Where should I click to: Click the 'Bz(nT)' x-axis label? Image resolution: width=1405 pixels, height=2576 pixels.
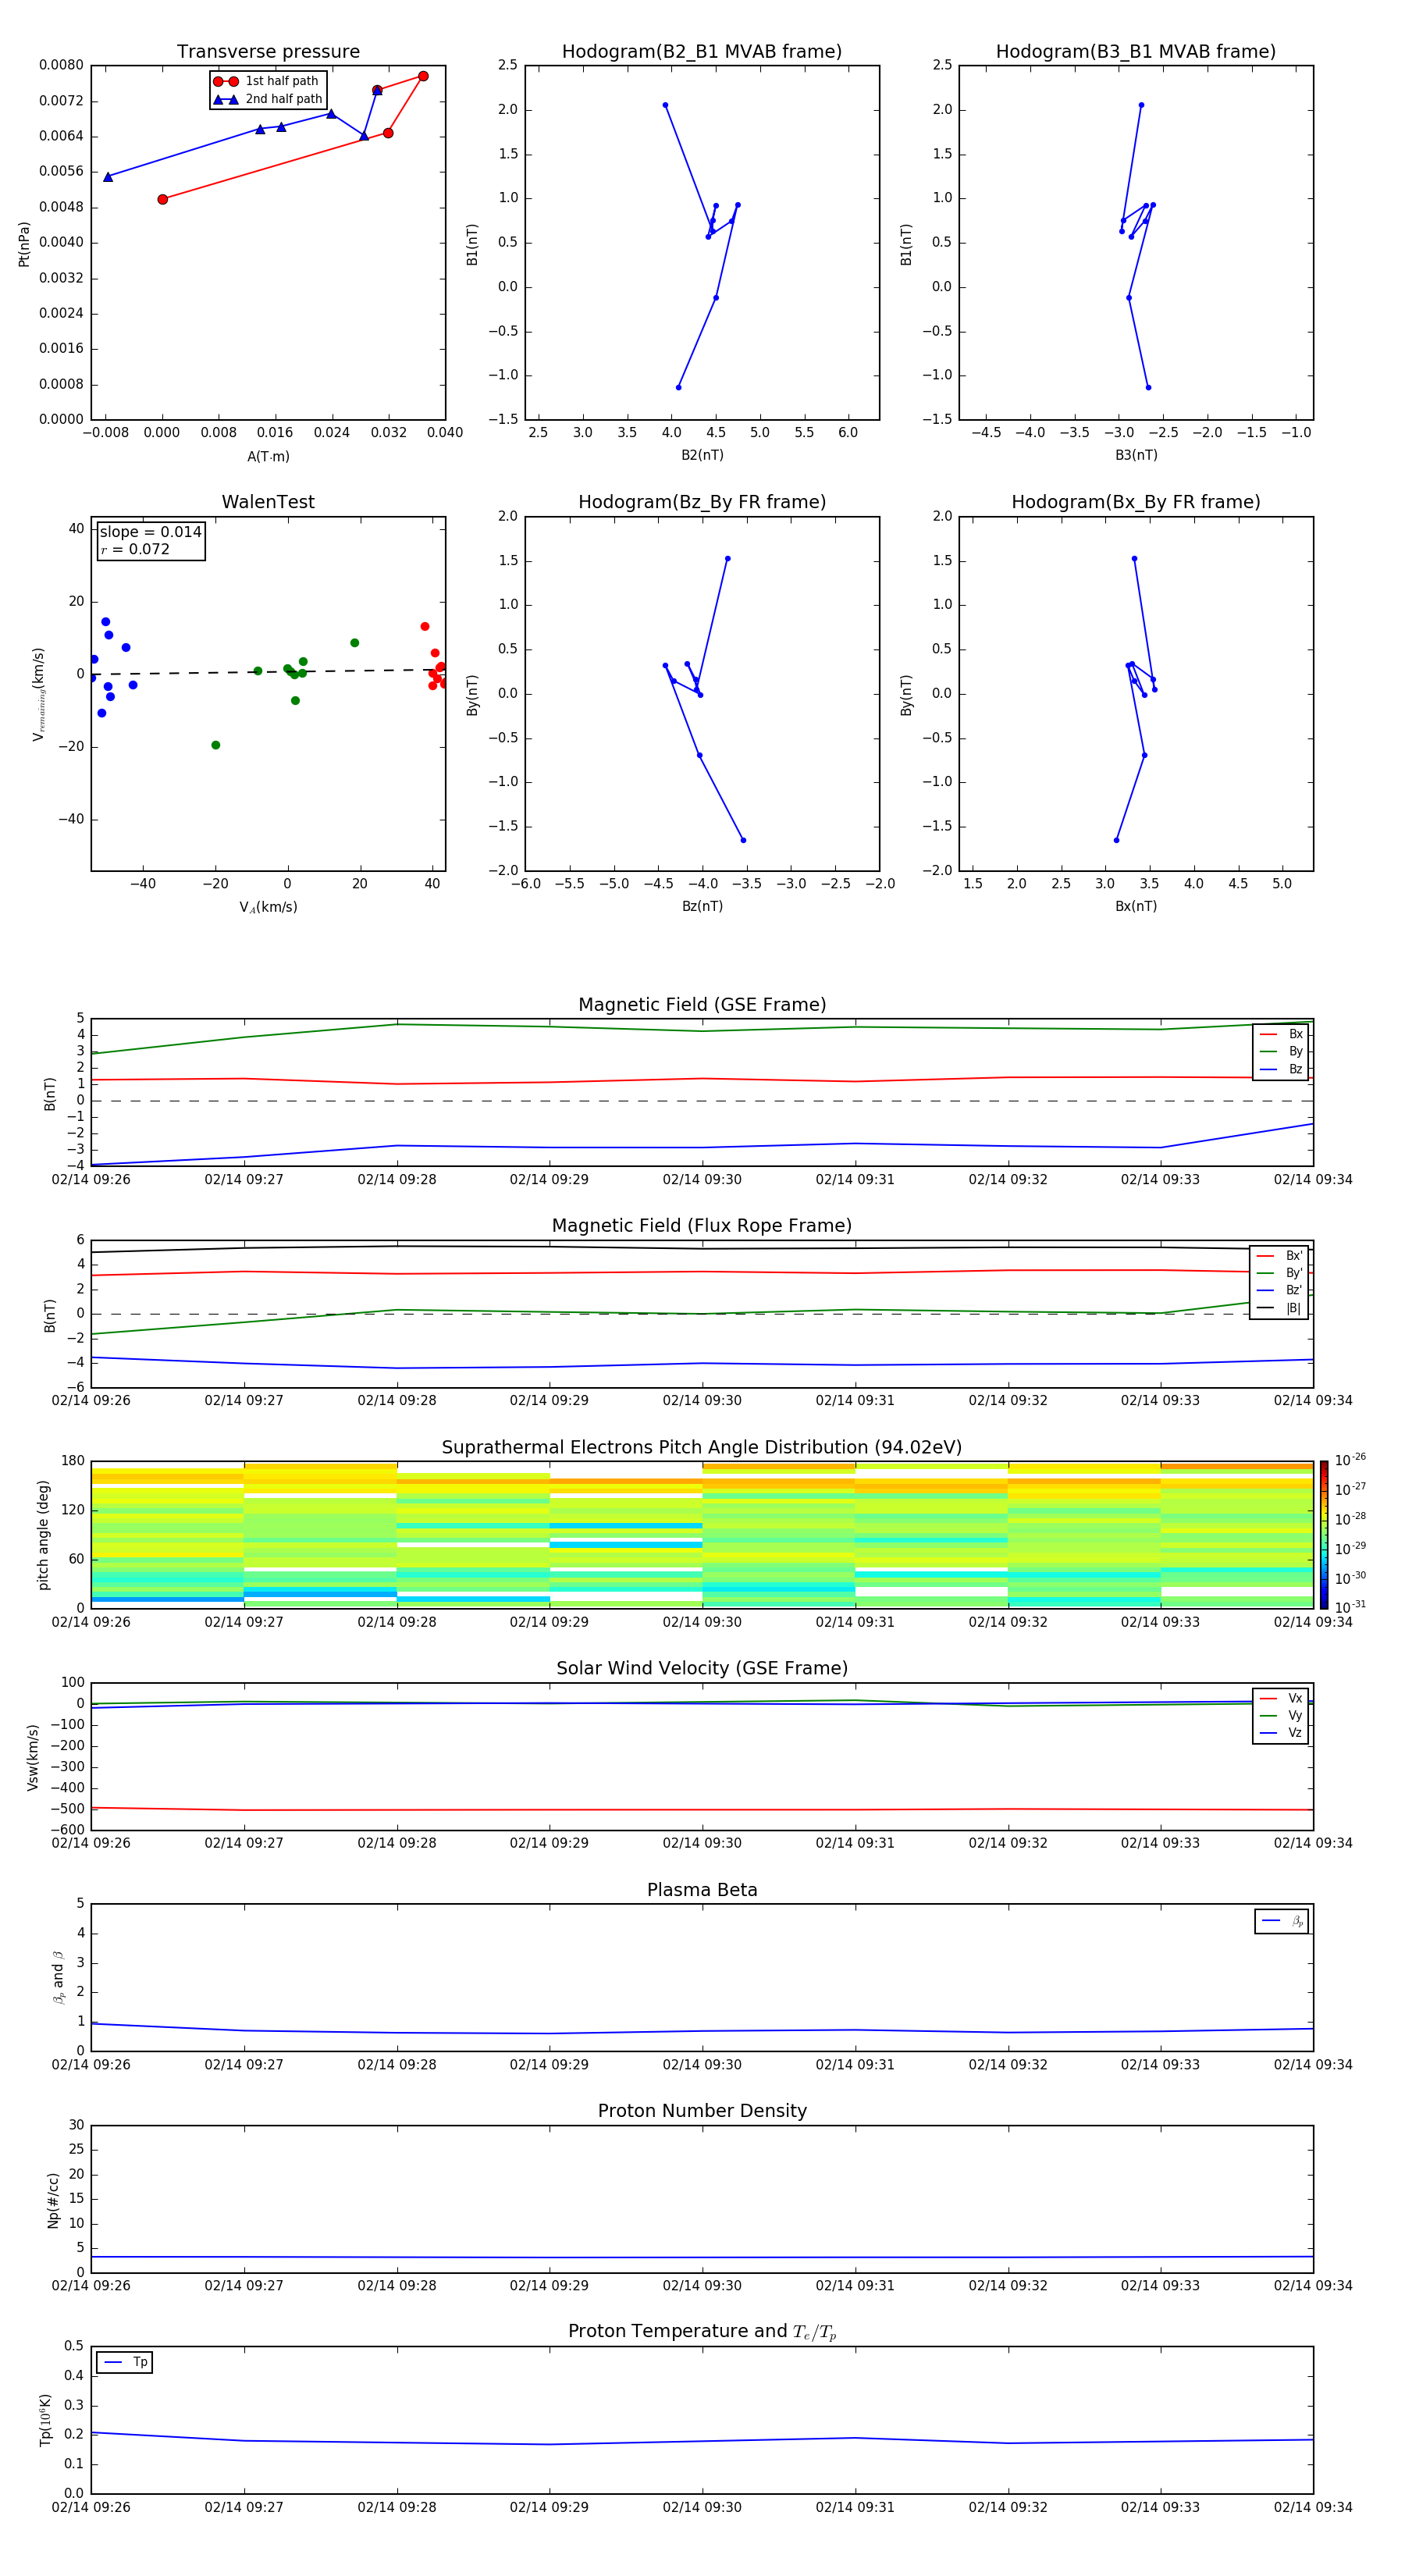pos(702,907)
